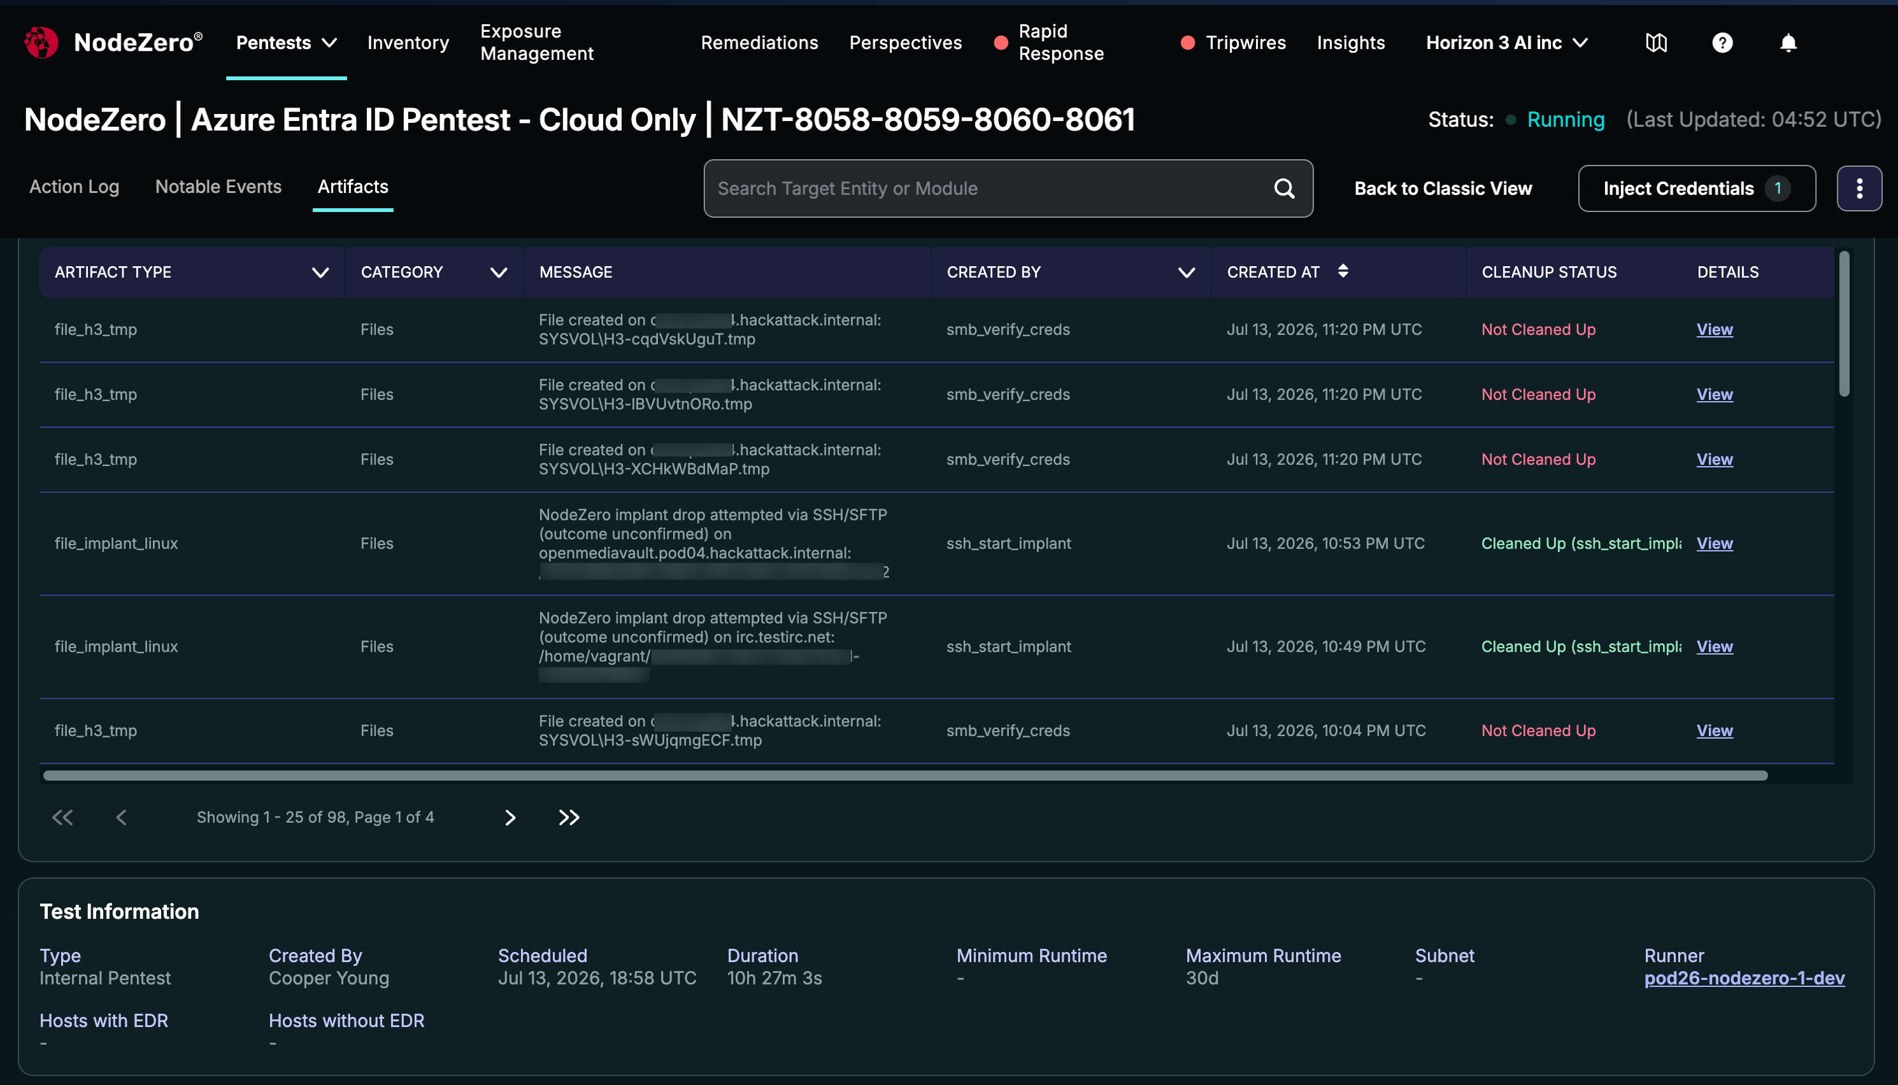
Task: Click Back to Classic View
Action: click(x=1443, y=188)
